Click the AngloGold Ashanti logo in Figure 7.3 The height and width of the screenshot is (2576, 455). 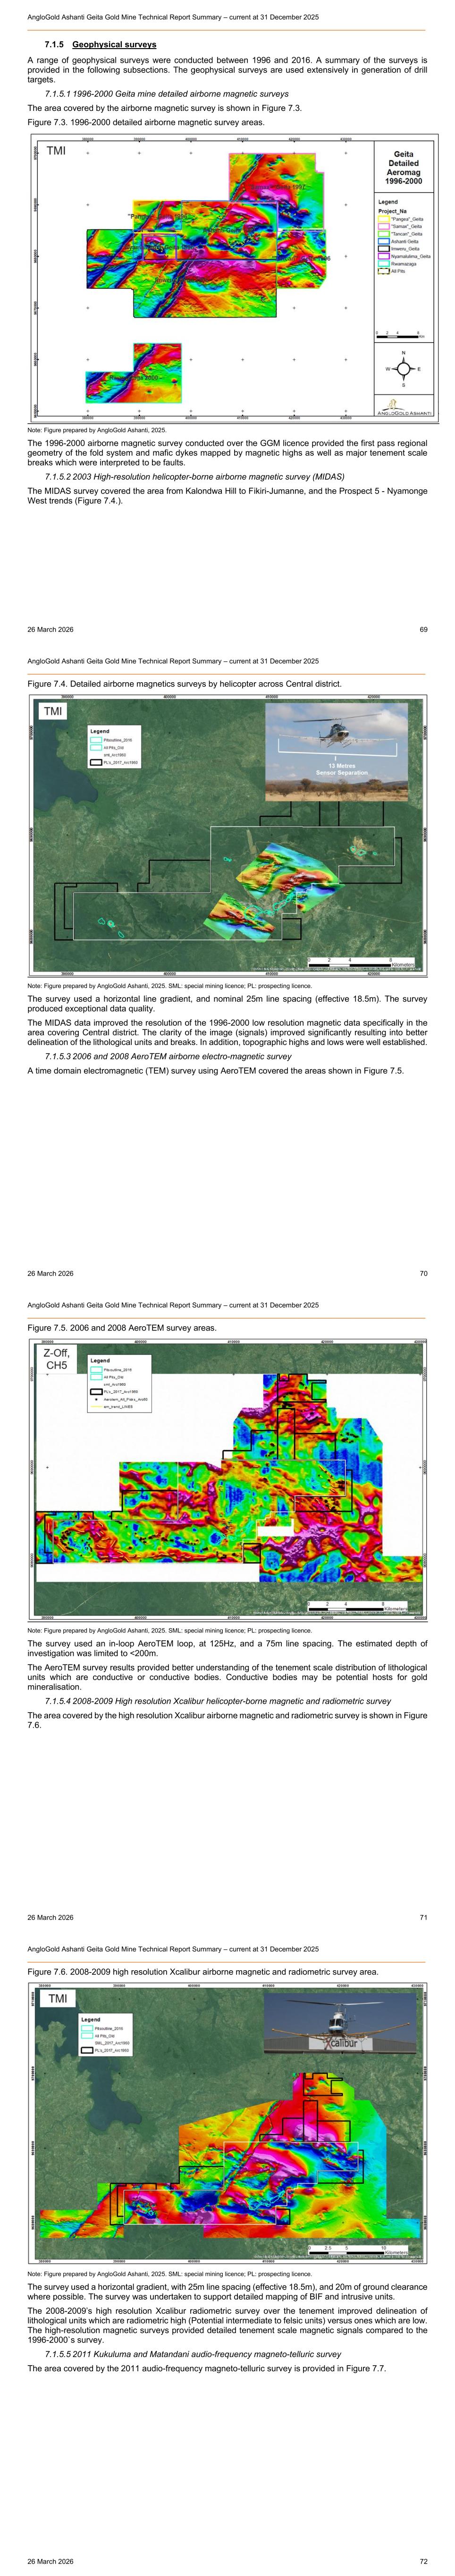tap(404, 407)
